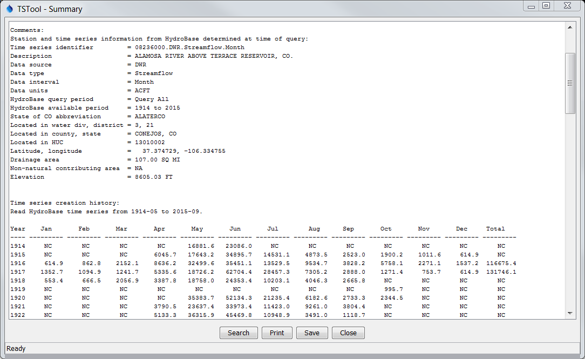Click the small marker icon on the vertical scrollbar
This screenshot has height=359, width=585.
[x=570, y=83]
